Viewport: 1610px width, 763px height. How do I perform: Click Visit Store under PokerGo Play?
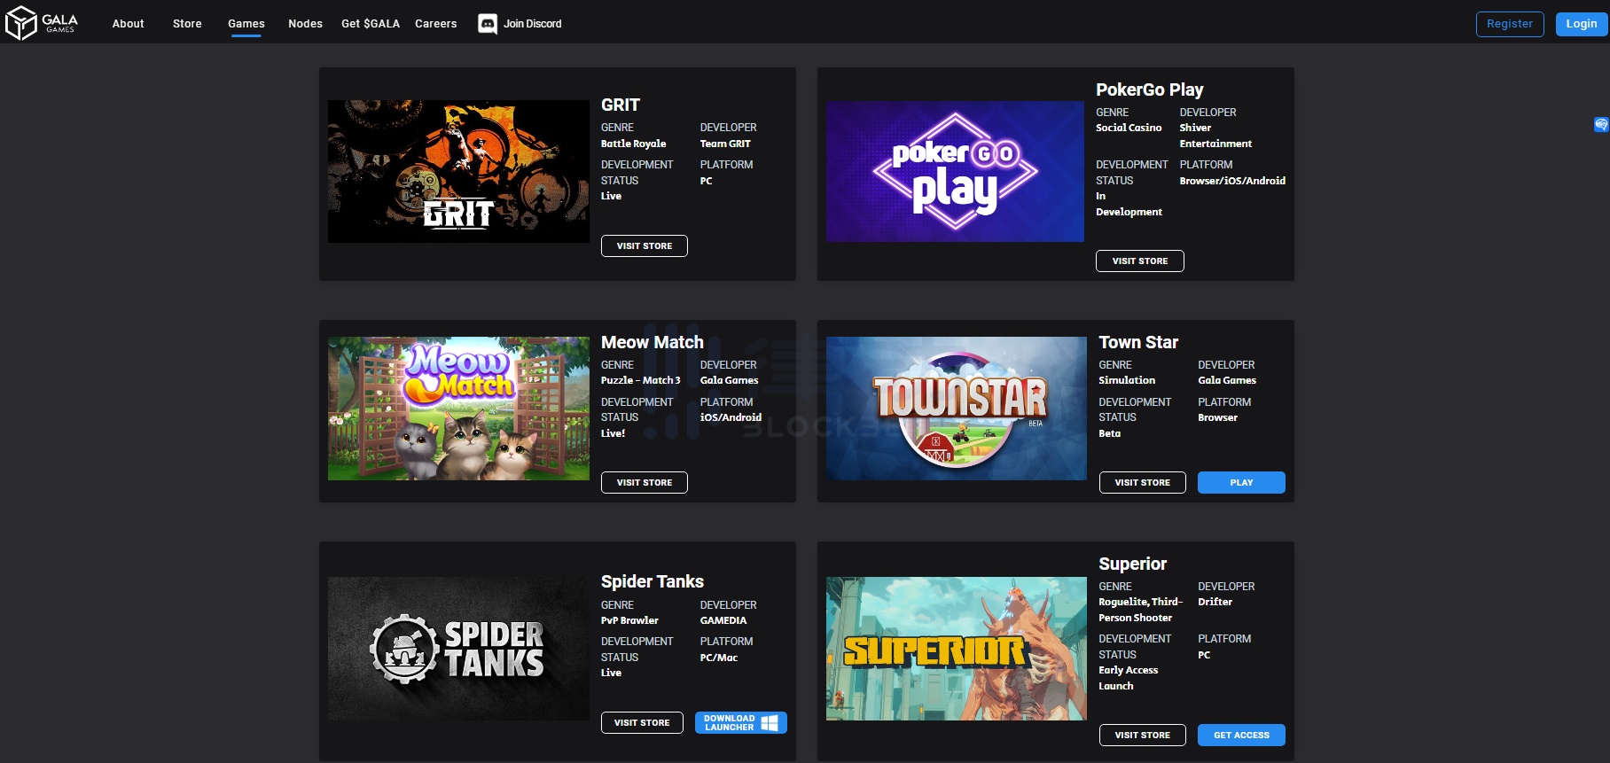tap(1139, 261)
